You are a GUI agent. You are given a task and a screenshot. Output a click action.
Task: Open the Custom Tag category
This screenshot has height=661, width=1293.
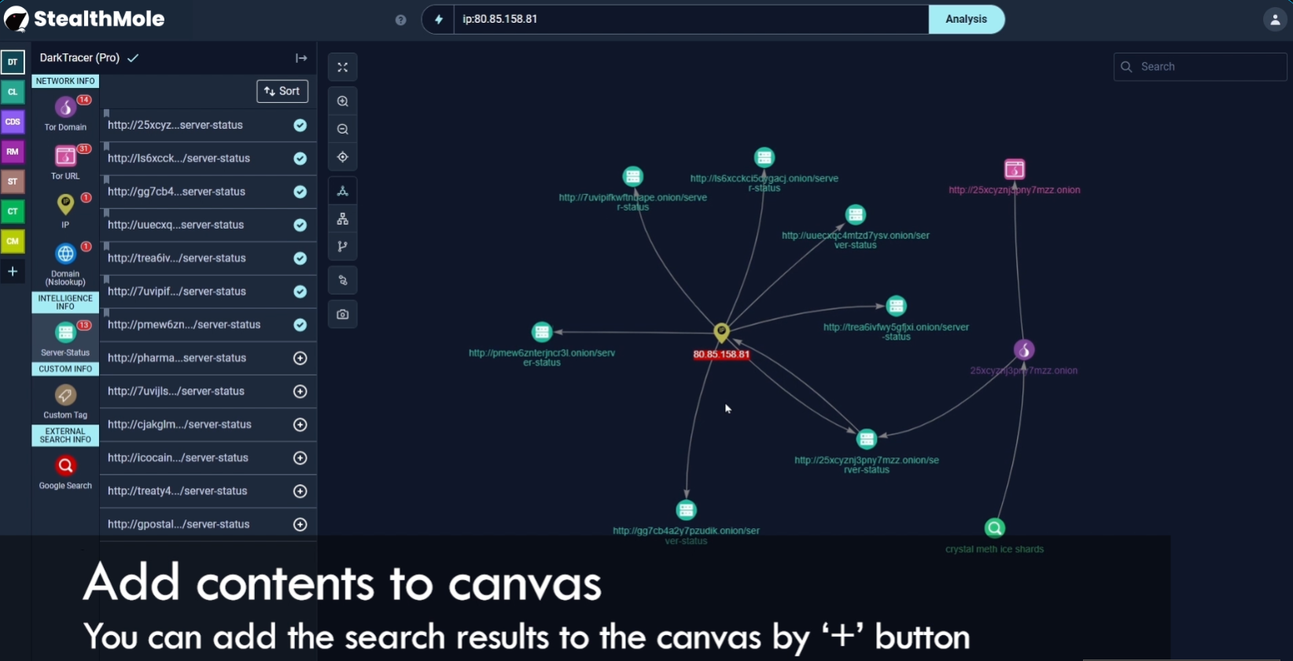coord(65,395)
